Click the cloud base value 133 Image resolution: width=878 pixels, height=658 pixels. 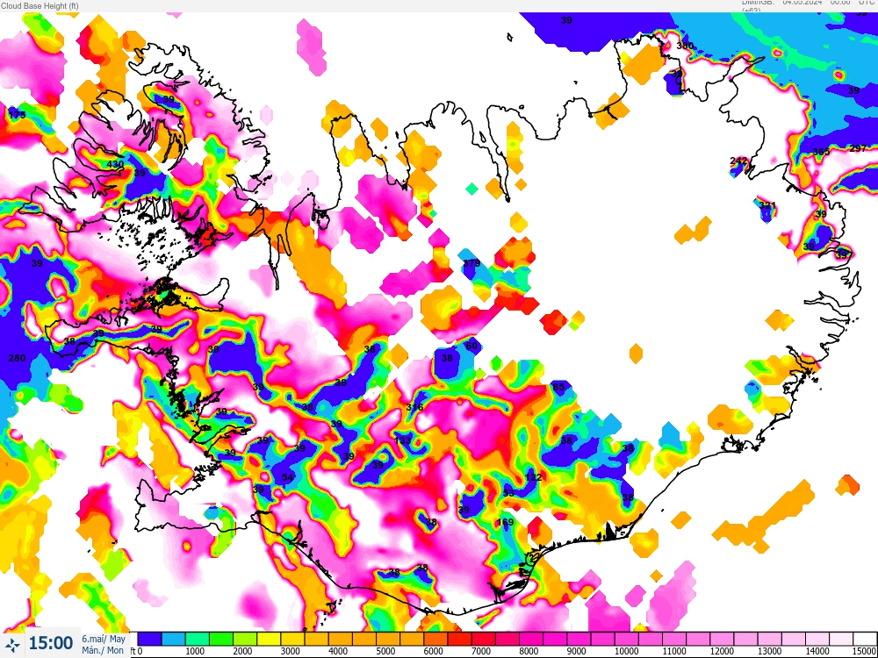(403, 440)
